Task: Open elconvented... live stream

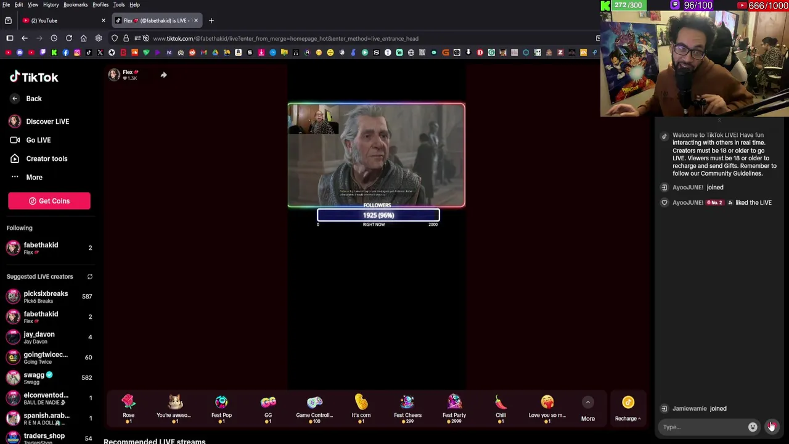Action: point(49,398)
